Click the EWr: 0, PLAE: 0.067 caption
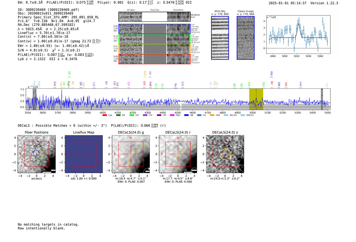Screen dimensions: 356x242 click(131, 182)
